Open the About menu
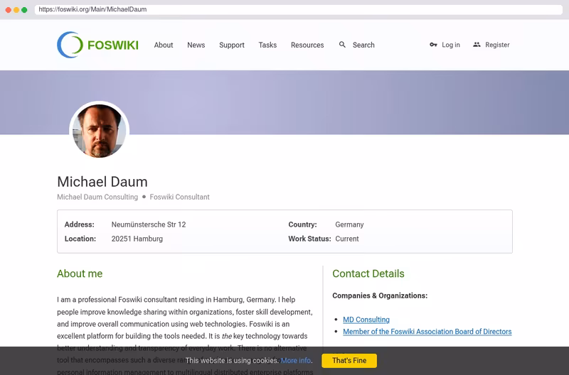Viewport: 569px width, 375px height. click(x=164, y=45)
